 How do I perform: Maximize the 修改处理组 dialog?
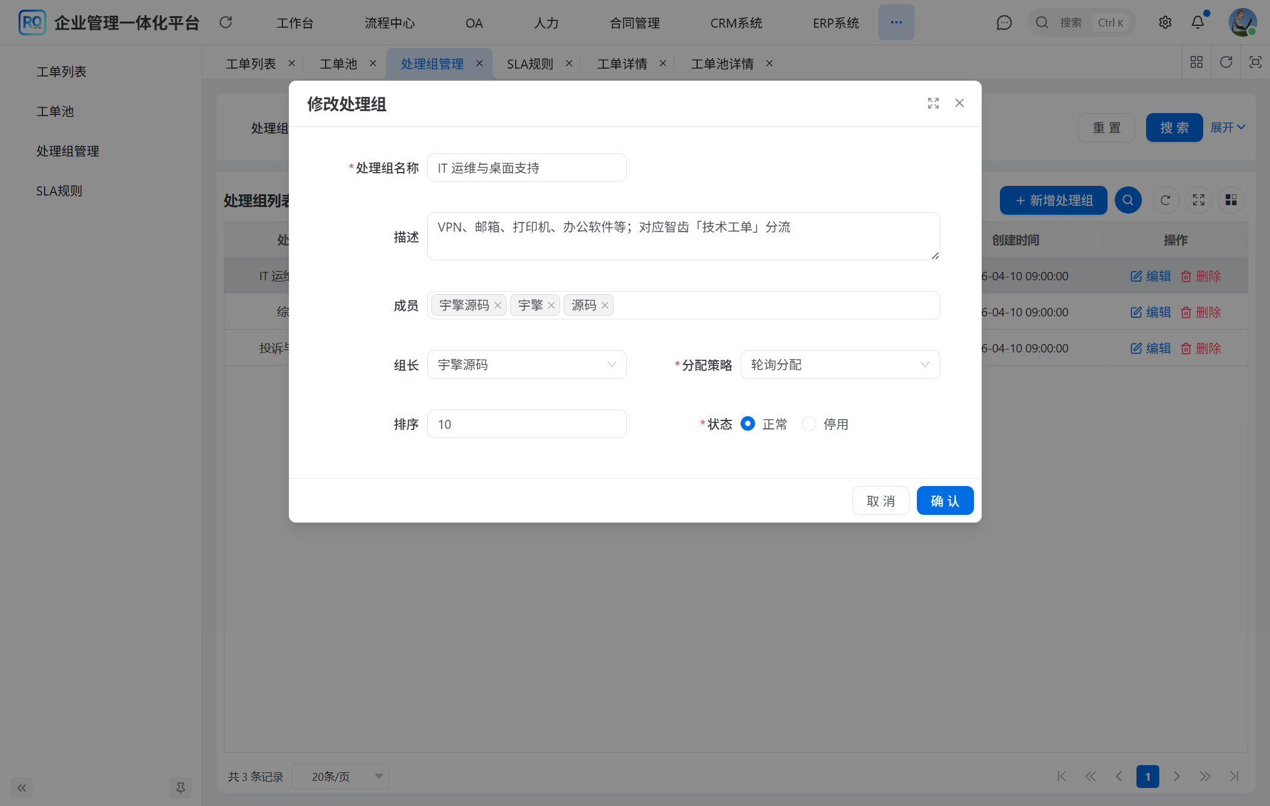(933, 103)
